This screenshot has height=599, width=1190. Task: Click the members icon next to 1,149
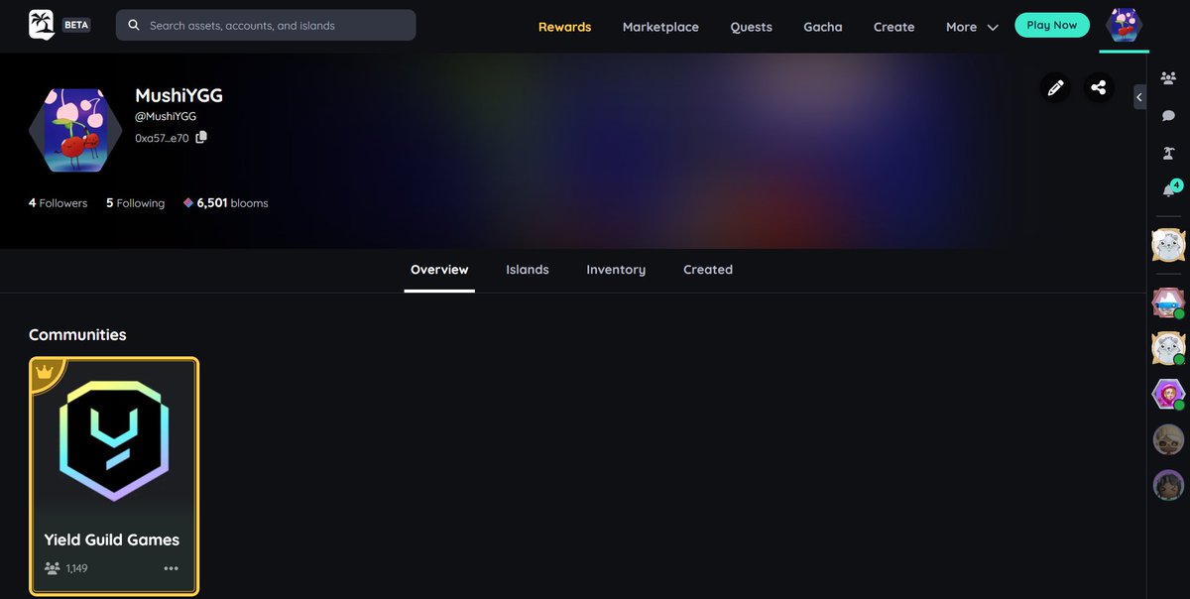pos(53,568)
